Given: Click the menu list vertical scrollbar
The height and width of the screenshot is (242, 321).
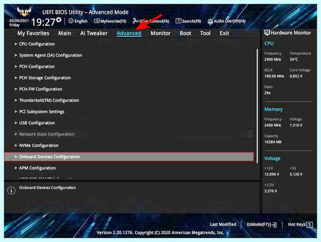Looking at the screenshot, I should [x=257, y=106].
